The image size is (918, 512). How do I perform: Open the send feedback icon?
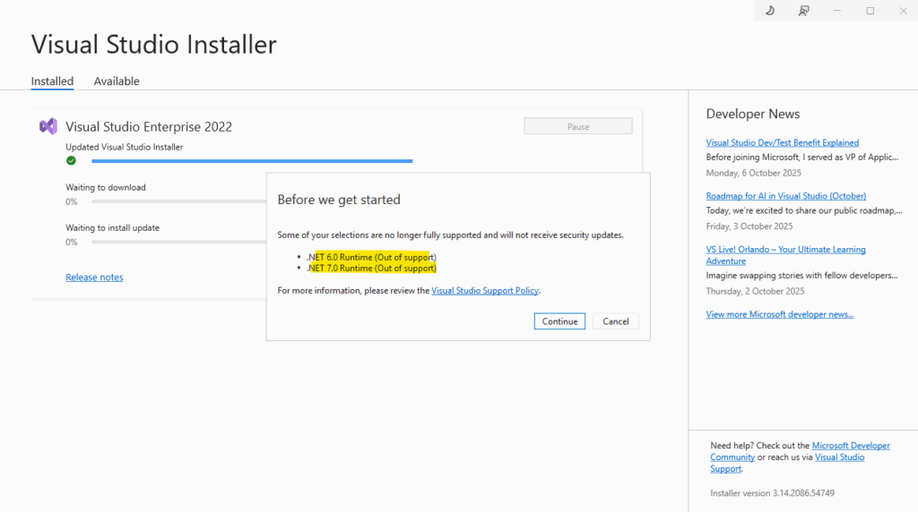(x=803, y=11)
